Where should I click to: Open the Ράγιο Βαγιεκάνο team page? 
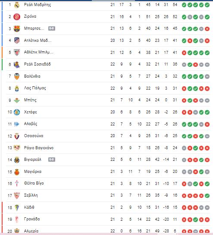pos(39,148)
